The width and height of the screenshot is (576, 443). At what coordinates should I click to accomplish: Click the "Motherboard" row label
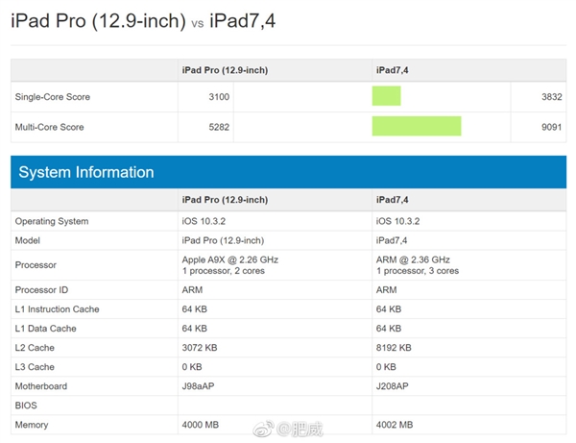(40, 386)
